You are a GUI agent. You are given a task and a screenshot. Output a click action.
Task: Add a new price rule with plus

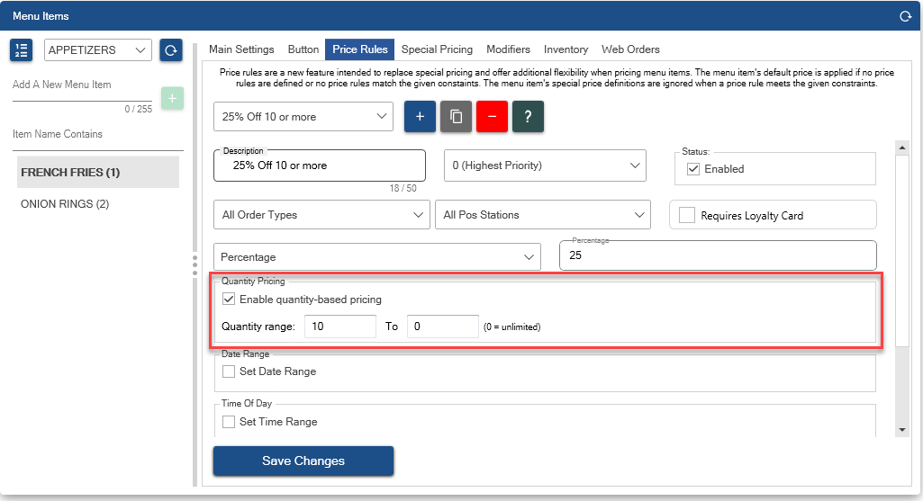point(420,117)
